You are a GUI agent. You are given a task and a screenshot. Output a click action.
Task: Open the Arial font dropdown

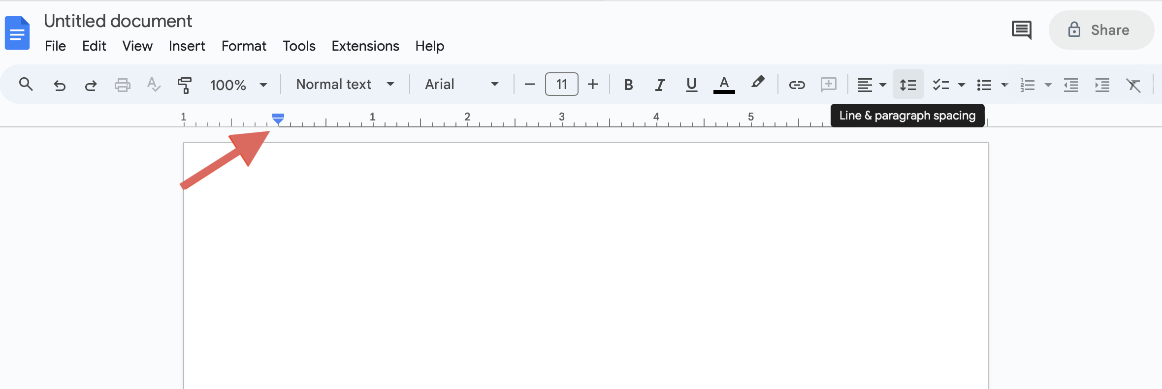coord(462,85)
